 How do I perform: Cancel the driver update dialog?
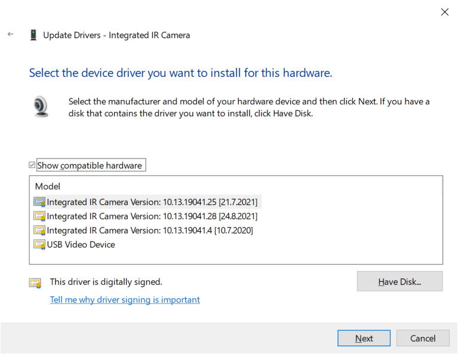(423, 339)
